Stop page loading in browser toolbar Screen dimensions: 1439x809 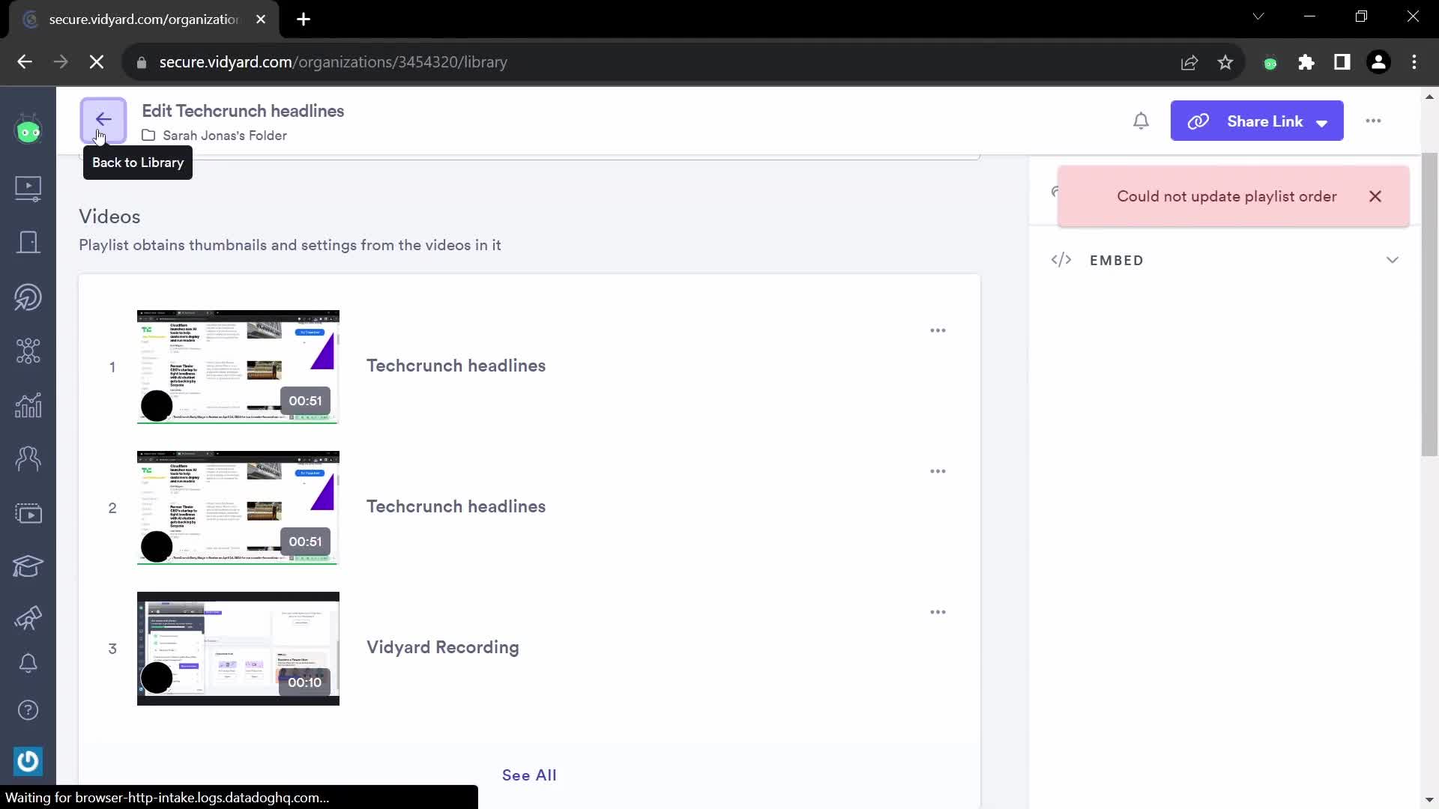pos(97,62)
